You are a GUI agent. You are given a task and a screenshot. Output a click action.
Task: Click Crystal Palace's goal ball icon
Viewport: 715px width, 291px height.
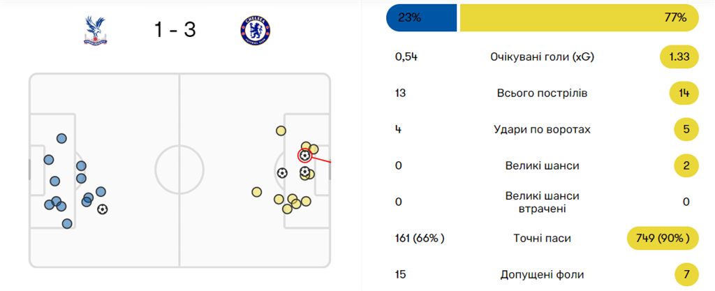coord(103,209)
